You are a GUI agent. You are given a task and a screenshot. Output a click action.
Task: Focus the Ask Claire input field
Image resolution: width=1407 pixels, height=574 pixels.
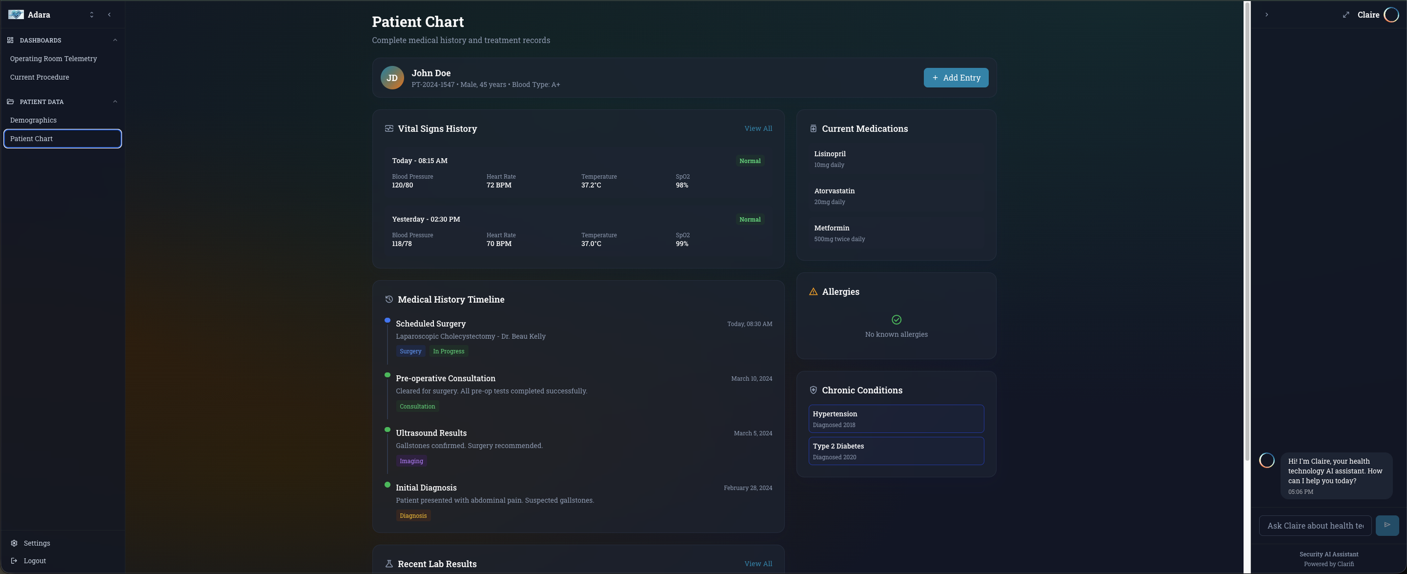pyautogui.click(x=1315, y=525)
